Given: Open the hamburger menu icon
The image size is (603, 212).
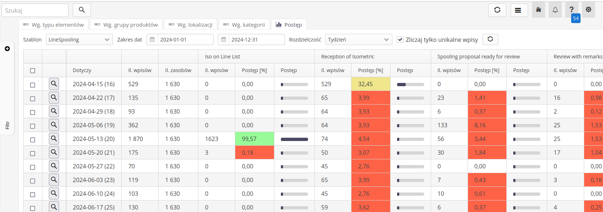Looking at the screenshot, I should coord(518,10).
